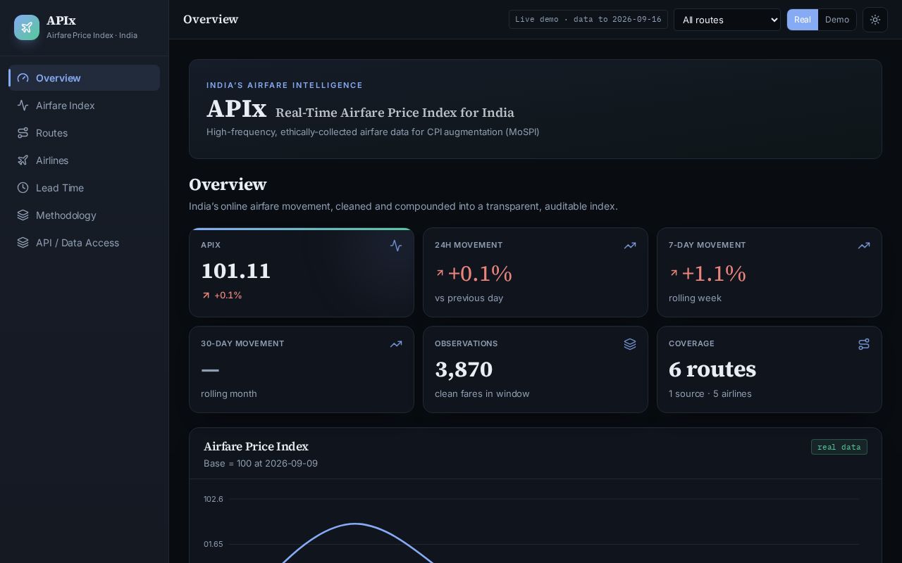Go to Overview in the sidebar
902x563 pixels.
(85, 78)
